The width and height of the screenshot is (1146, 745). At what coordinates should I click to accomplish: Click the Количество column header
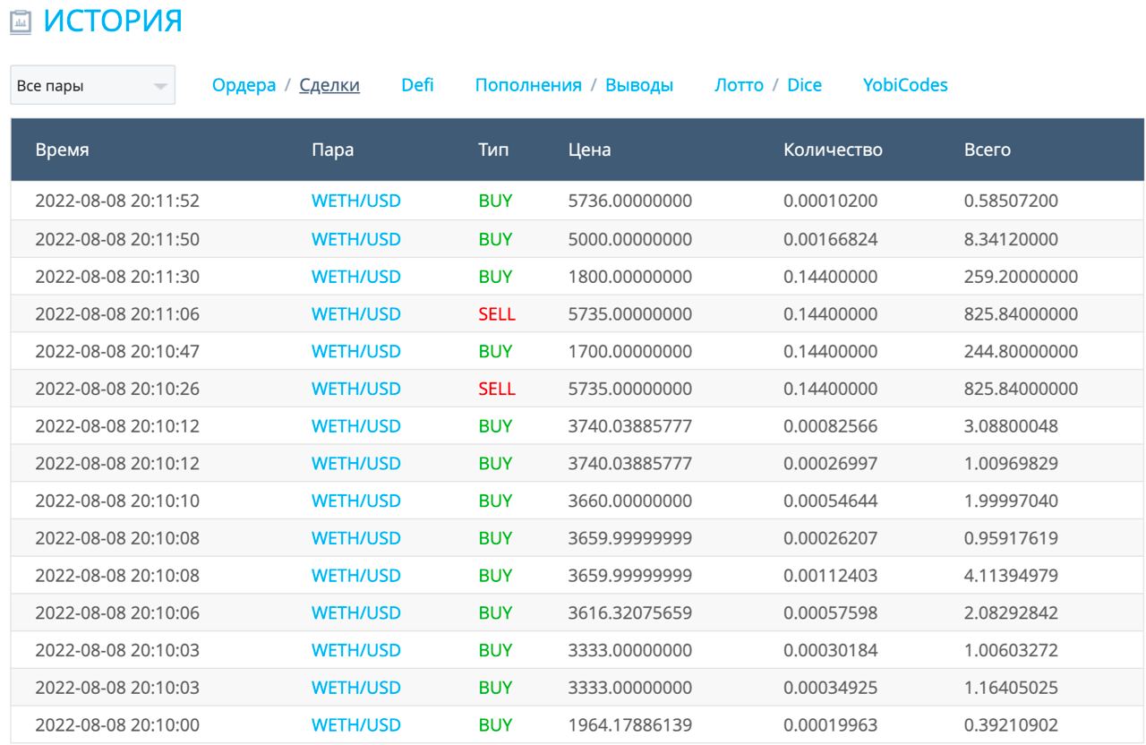[833, 150]
